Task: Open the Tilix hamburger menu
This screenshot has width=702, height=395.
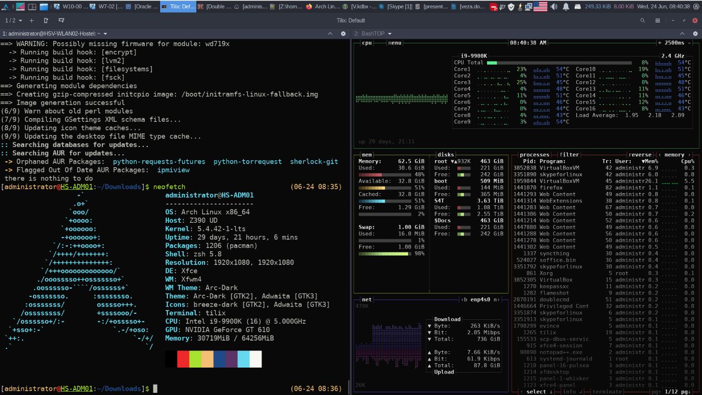Action: point(658,20)
